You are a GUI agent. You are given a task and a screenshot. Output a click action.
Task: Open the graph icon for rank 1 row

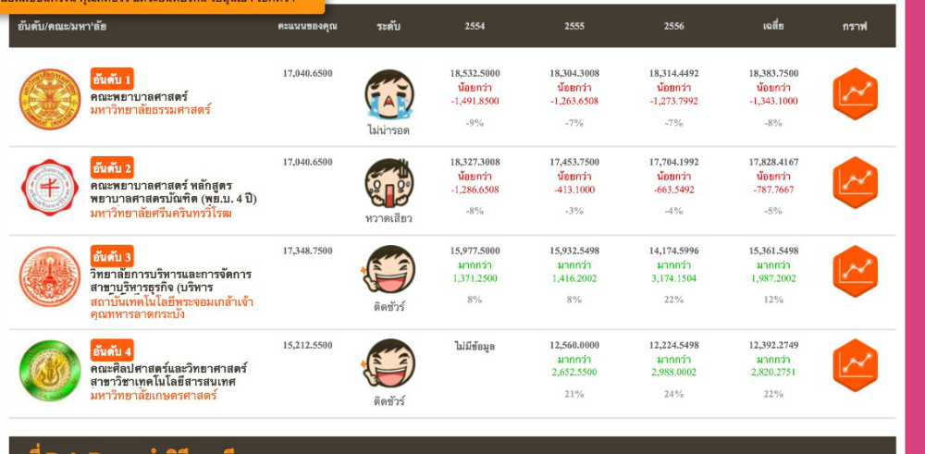854,94
